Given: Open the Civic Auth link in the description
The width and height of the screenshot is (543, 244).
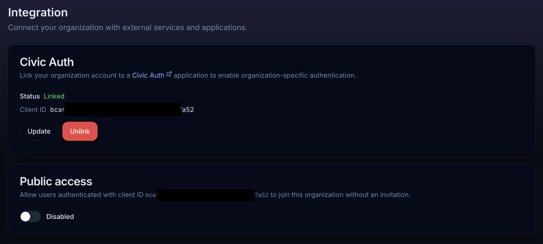Looking at the screenshot, I should [x=148, y=75].
